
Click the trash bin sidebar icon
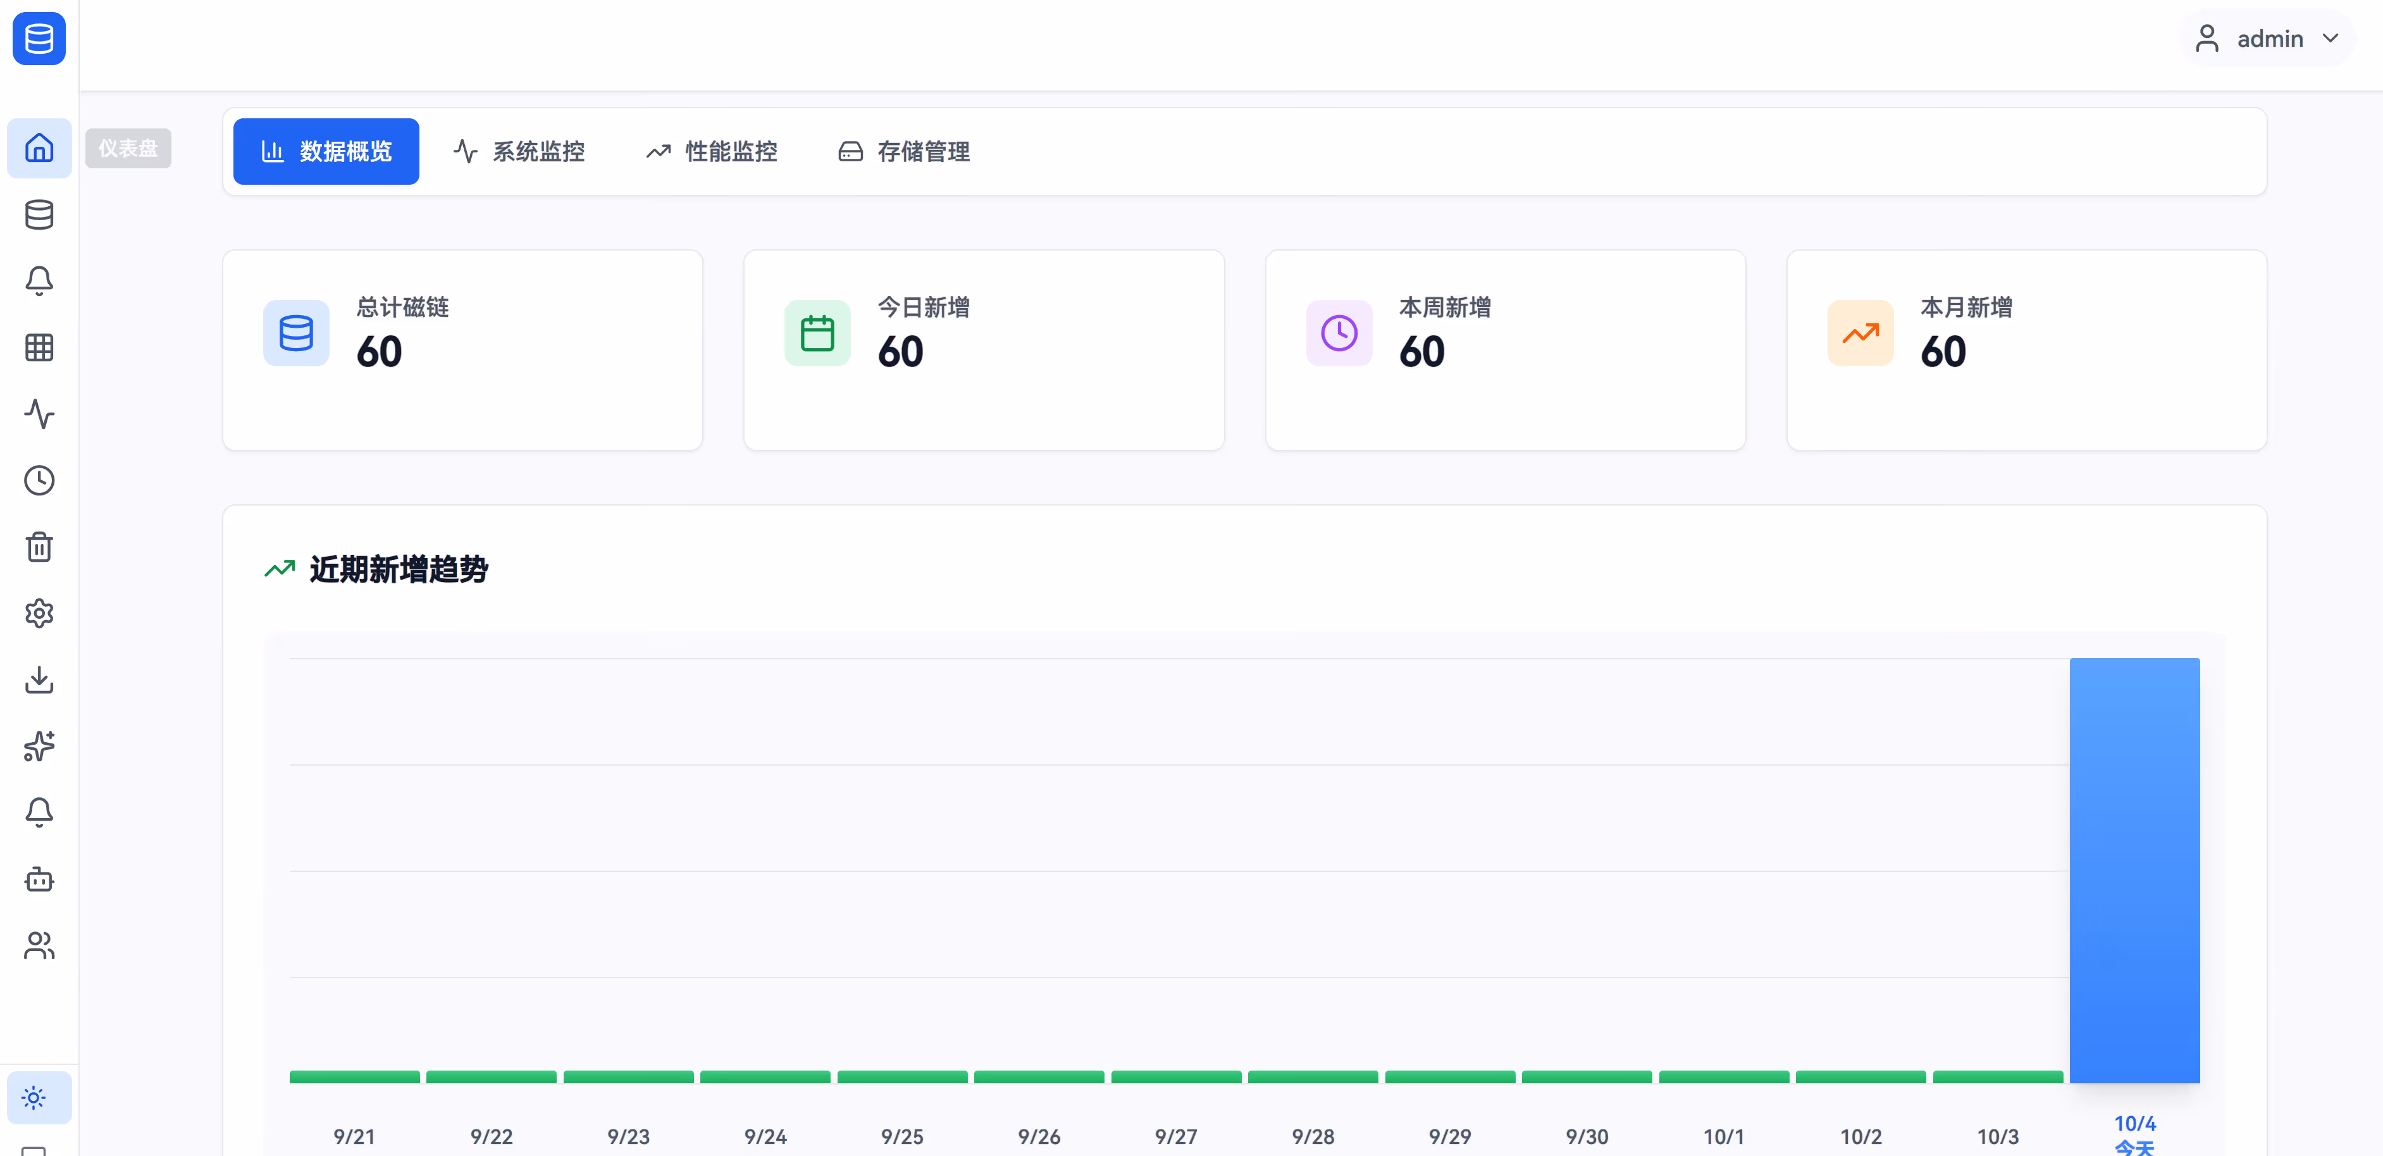click(x=39, y=547)
